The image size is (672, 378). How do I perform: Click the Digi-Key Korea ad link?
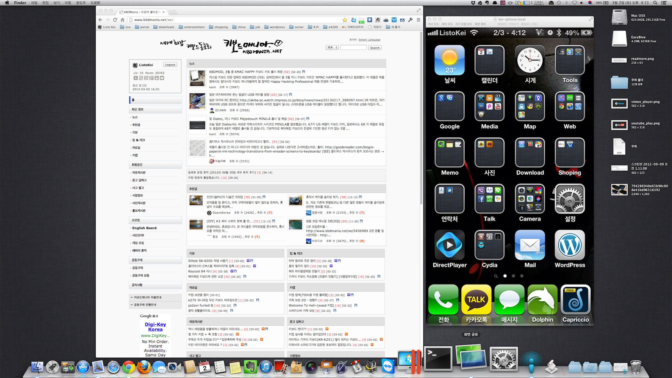tap(155, 327)
